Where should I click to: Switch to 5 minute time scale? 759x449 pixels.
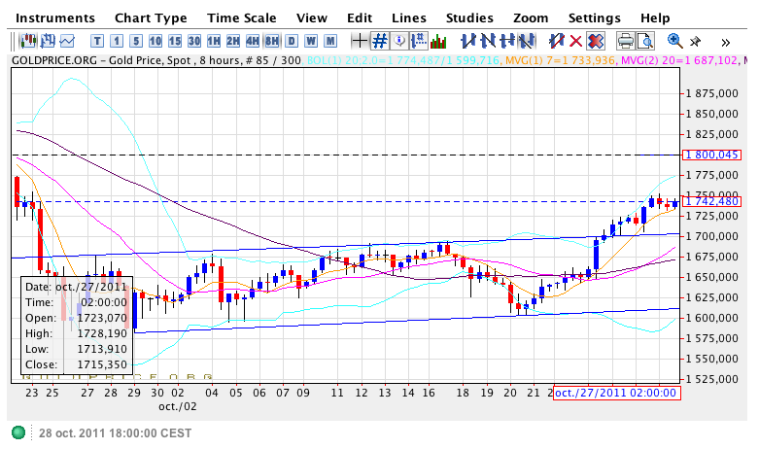coord(136,41)
